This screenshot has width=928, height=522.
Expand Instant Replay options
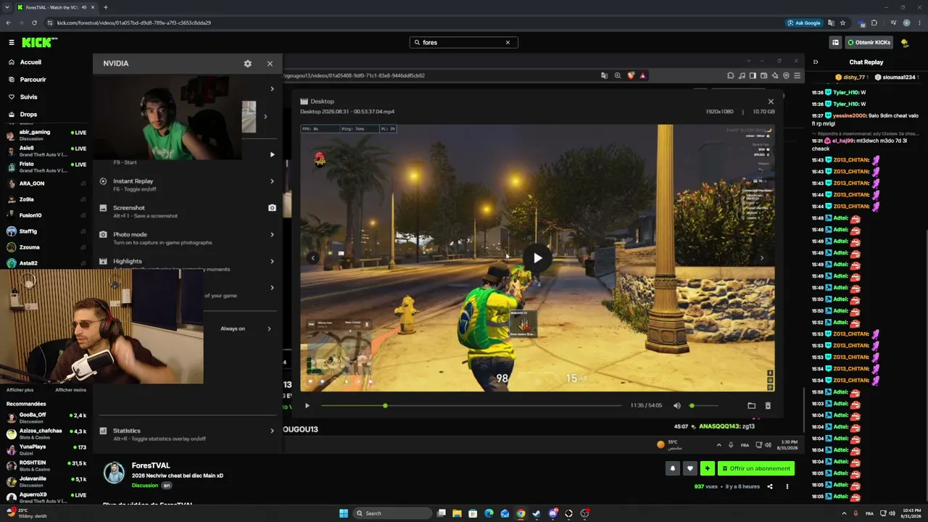click(x=272, y=181)
